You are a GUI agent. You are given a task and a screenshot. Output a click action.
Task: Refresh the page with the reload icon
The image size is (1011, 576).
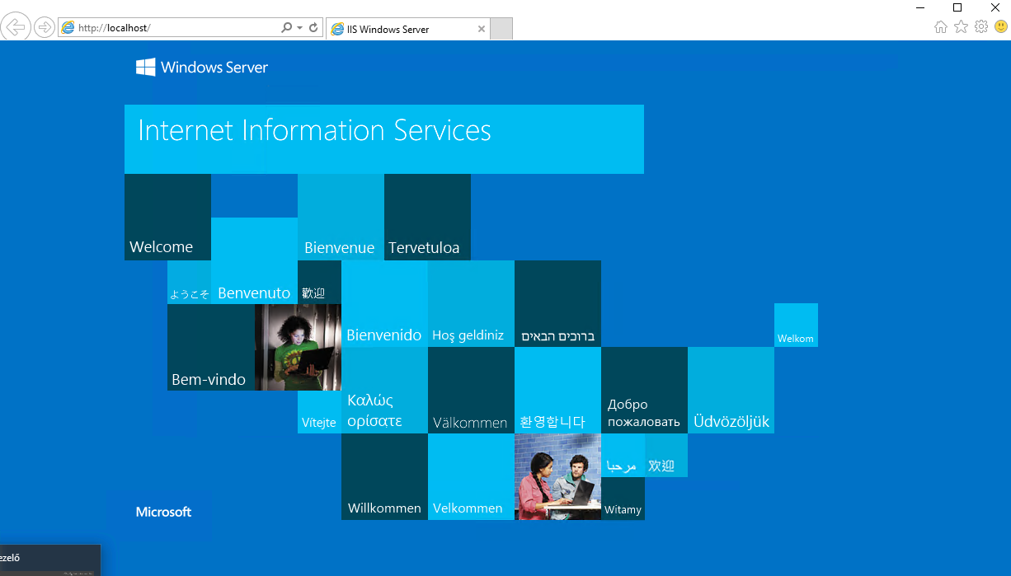(313, 28)
